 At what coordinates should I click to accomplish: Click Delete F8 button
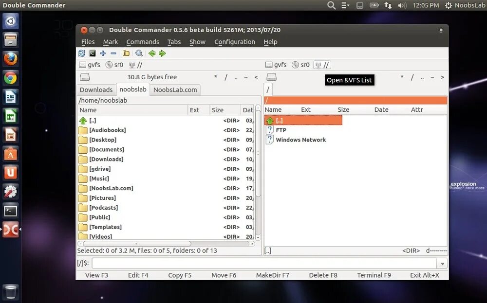[323, 275]
